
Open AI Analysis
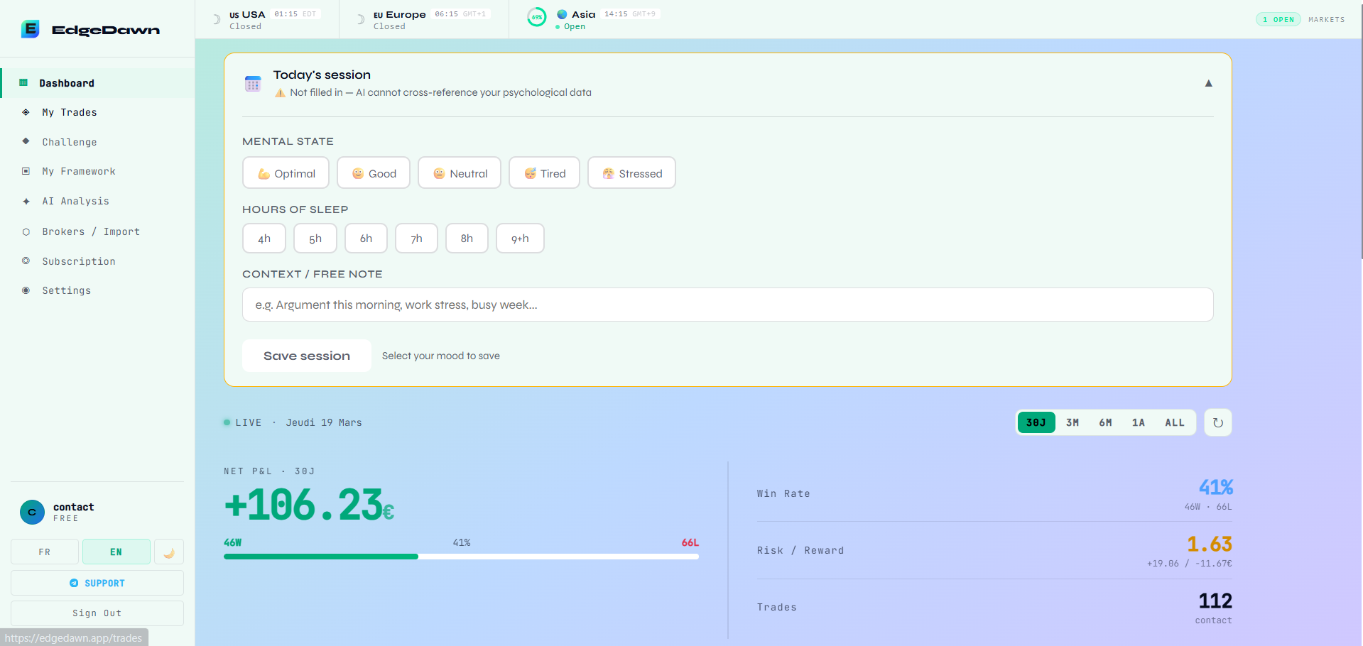(x=97, y=201)
